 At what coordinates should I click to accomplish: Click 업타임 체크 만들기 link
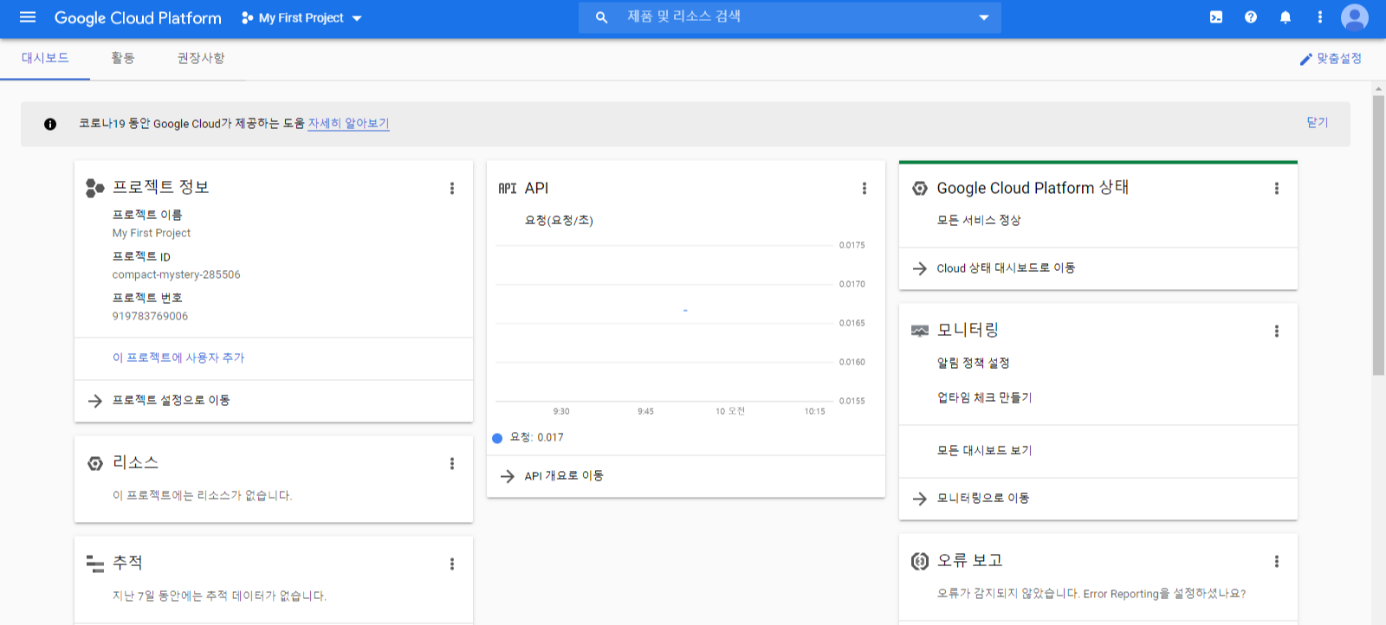985,398
